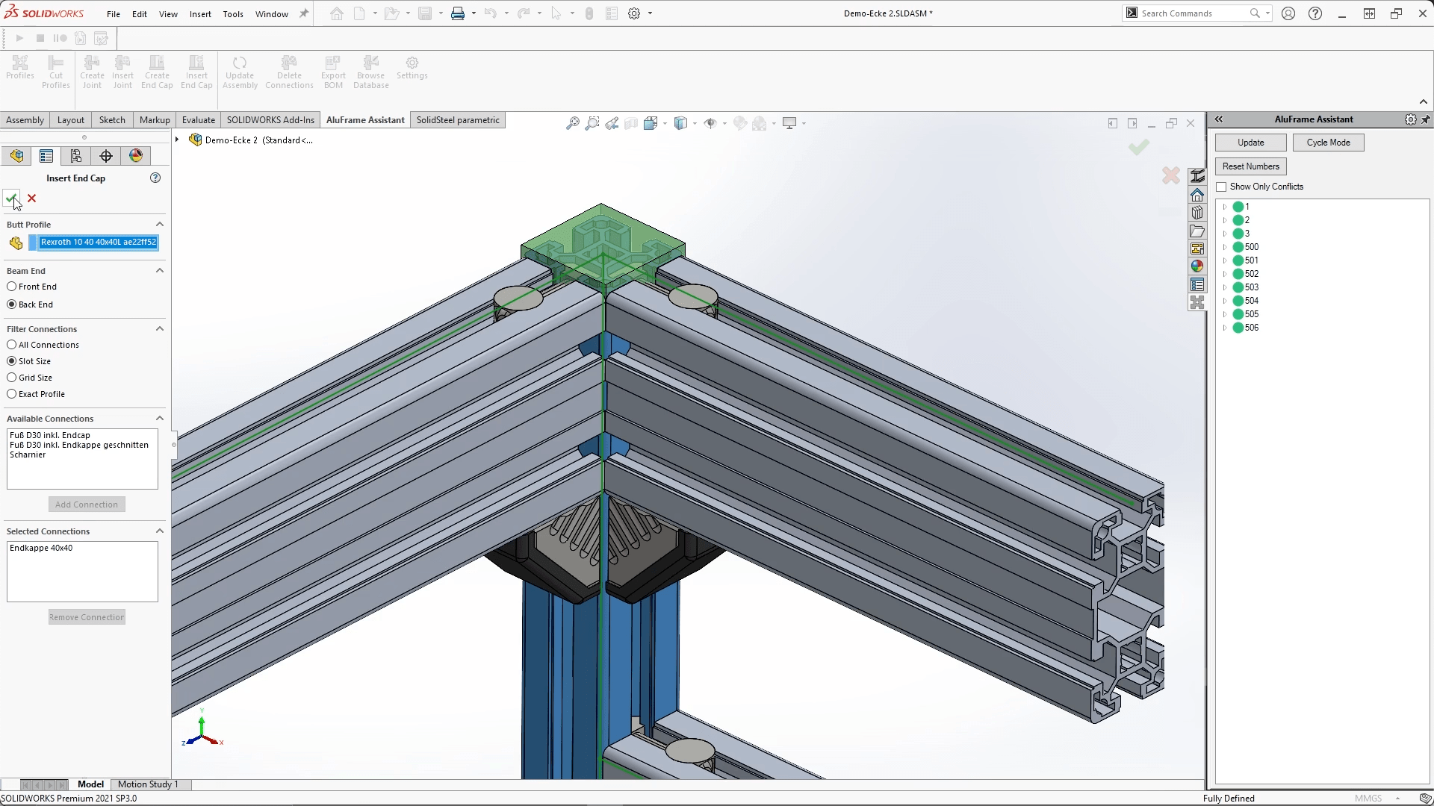Expand the Demo-Ecke 2 feature tree
This screenshot has width=1434, height=806.
tap(177, 140)
